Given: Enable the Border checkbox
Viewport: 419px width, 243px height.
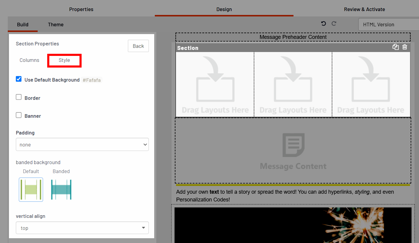Looking at the screenshot, I should 19,97.
